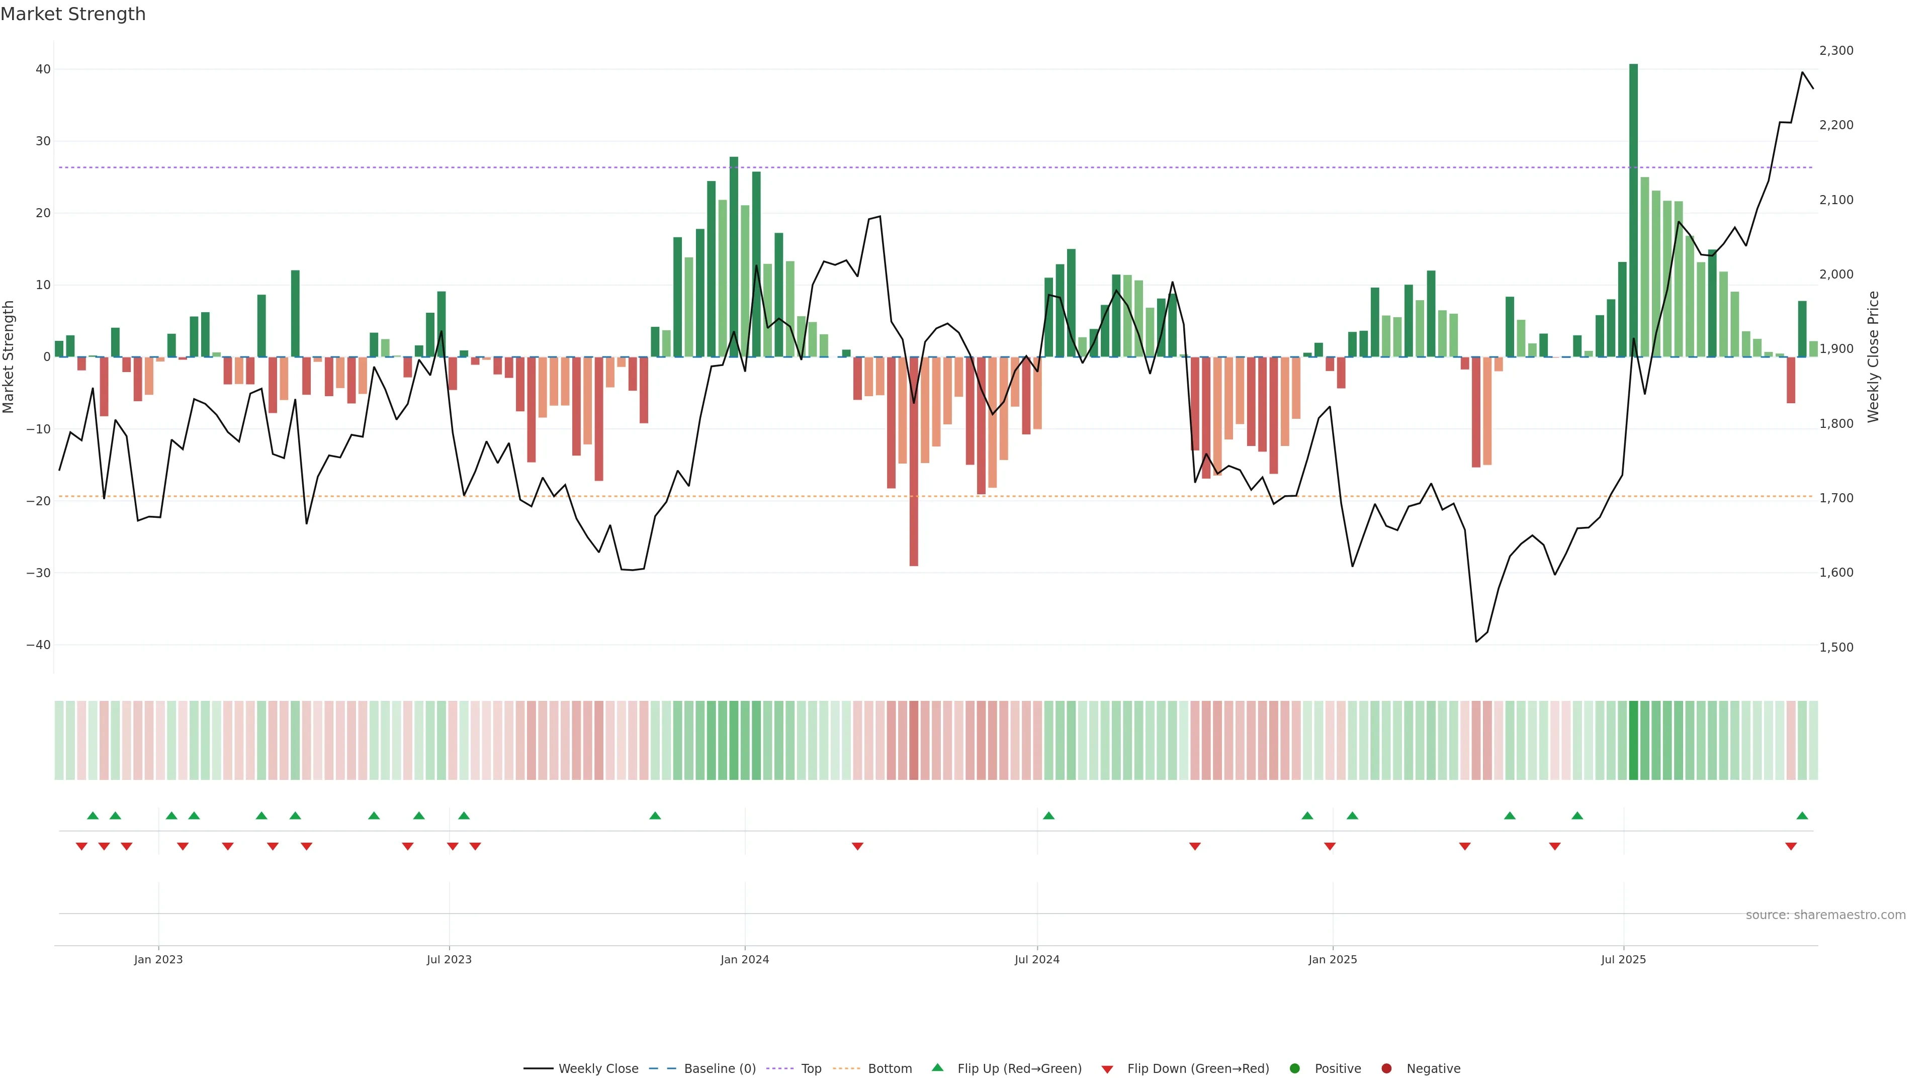Click the source: sharemaestro.com text
The image size is (1931, 1086).
click(1825, 915)
